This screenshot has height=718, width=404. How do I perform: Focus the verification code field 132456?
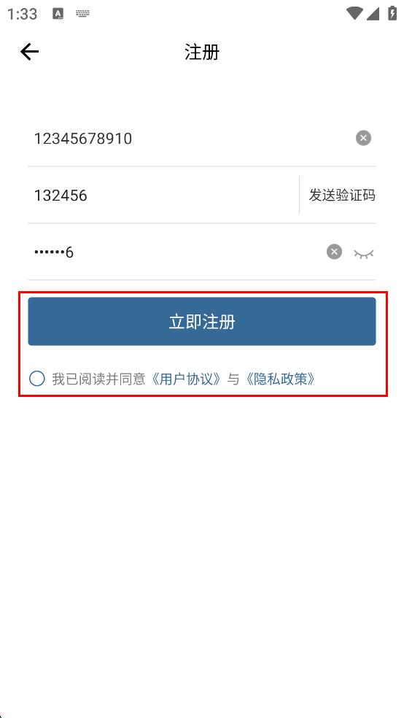(163, 196)
